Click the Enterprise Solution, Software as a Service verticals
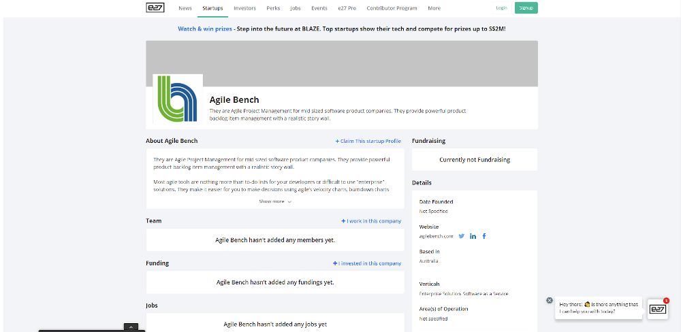This screenshot has height=332, width=681. pos(463,294)
